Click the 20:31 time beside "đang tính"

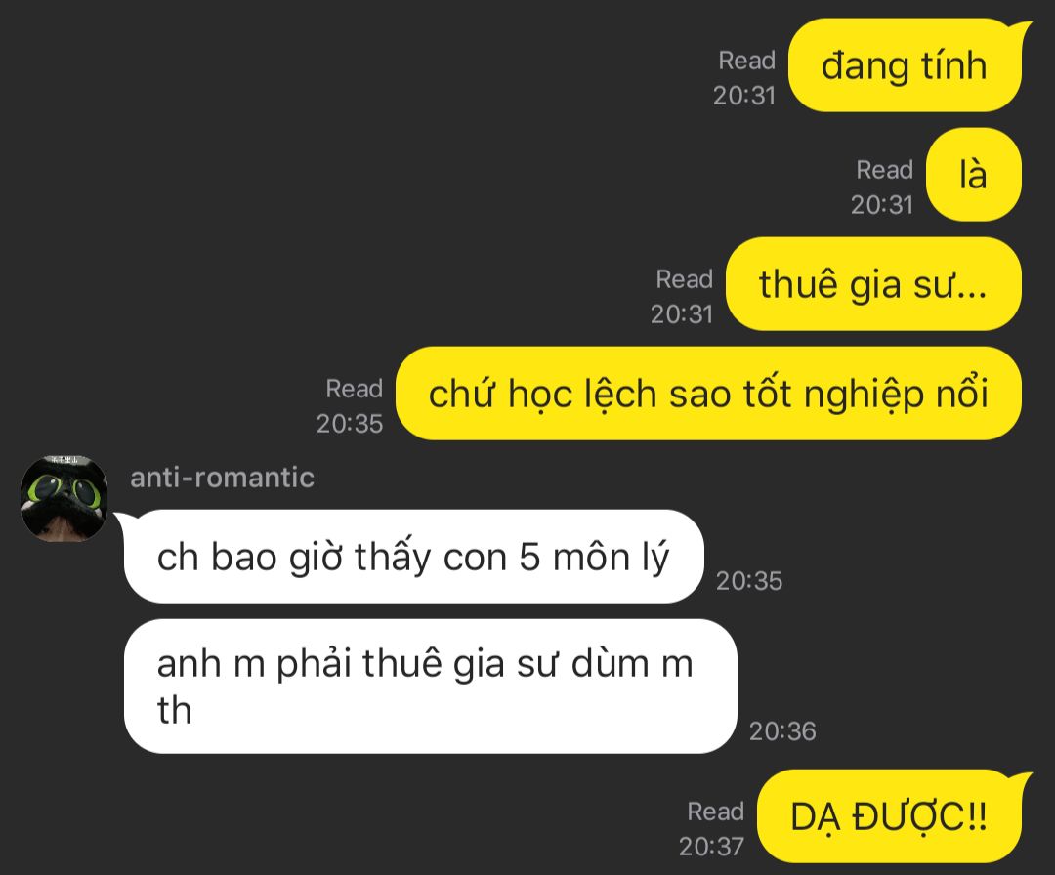744,96
